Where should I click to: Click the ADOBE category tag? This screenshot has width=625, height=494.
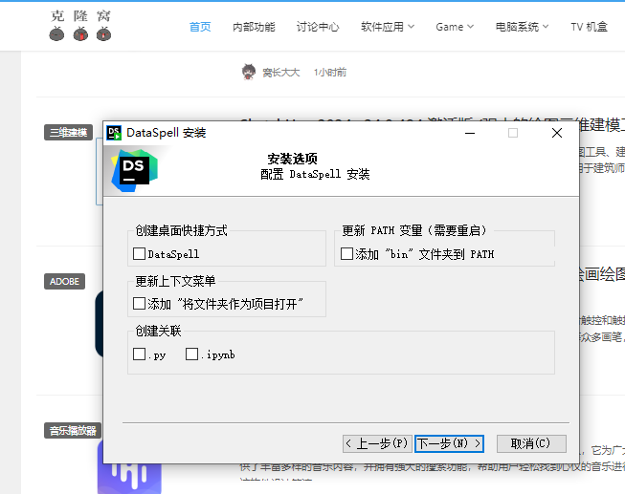pos(64,282)
